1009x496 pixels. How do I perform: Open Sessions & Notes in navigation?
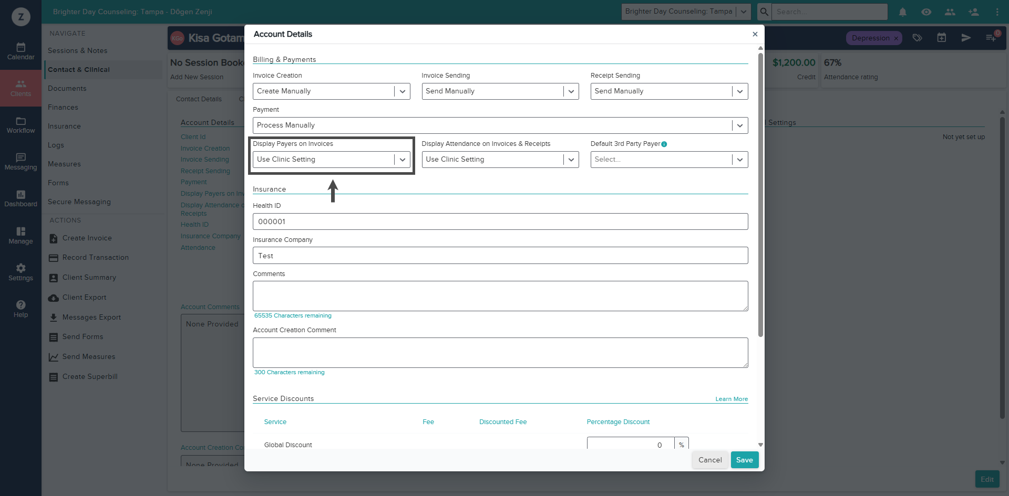point(77,51)
